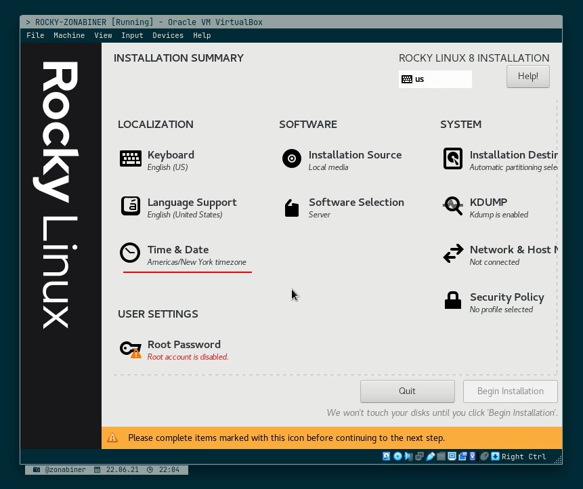Open Language Support English (United States)
The width and height of the screenshot is (583, 489).
point(179,207)
